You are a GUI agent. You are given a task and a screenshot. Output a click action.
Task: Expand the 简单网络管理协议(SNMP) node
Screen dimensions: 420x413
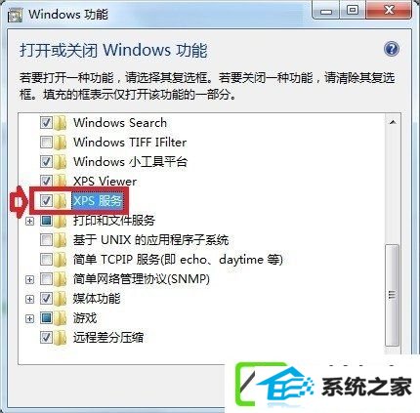click(x=29, y=279)
